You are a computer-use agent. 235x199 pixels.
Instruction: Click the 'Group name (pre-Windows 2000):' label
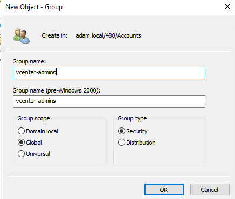point(57,90)
